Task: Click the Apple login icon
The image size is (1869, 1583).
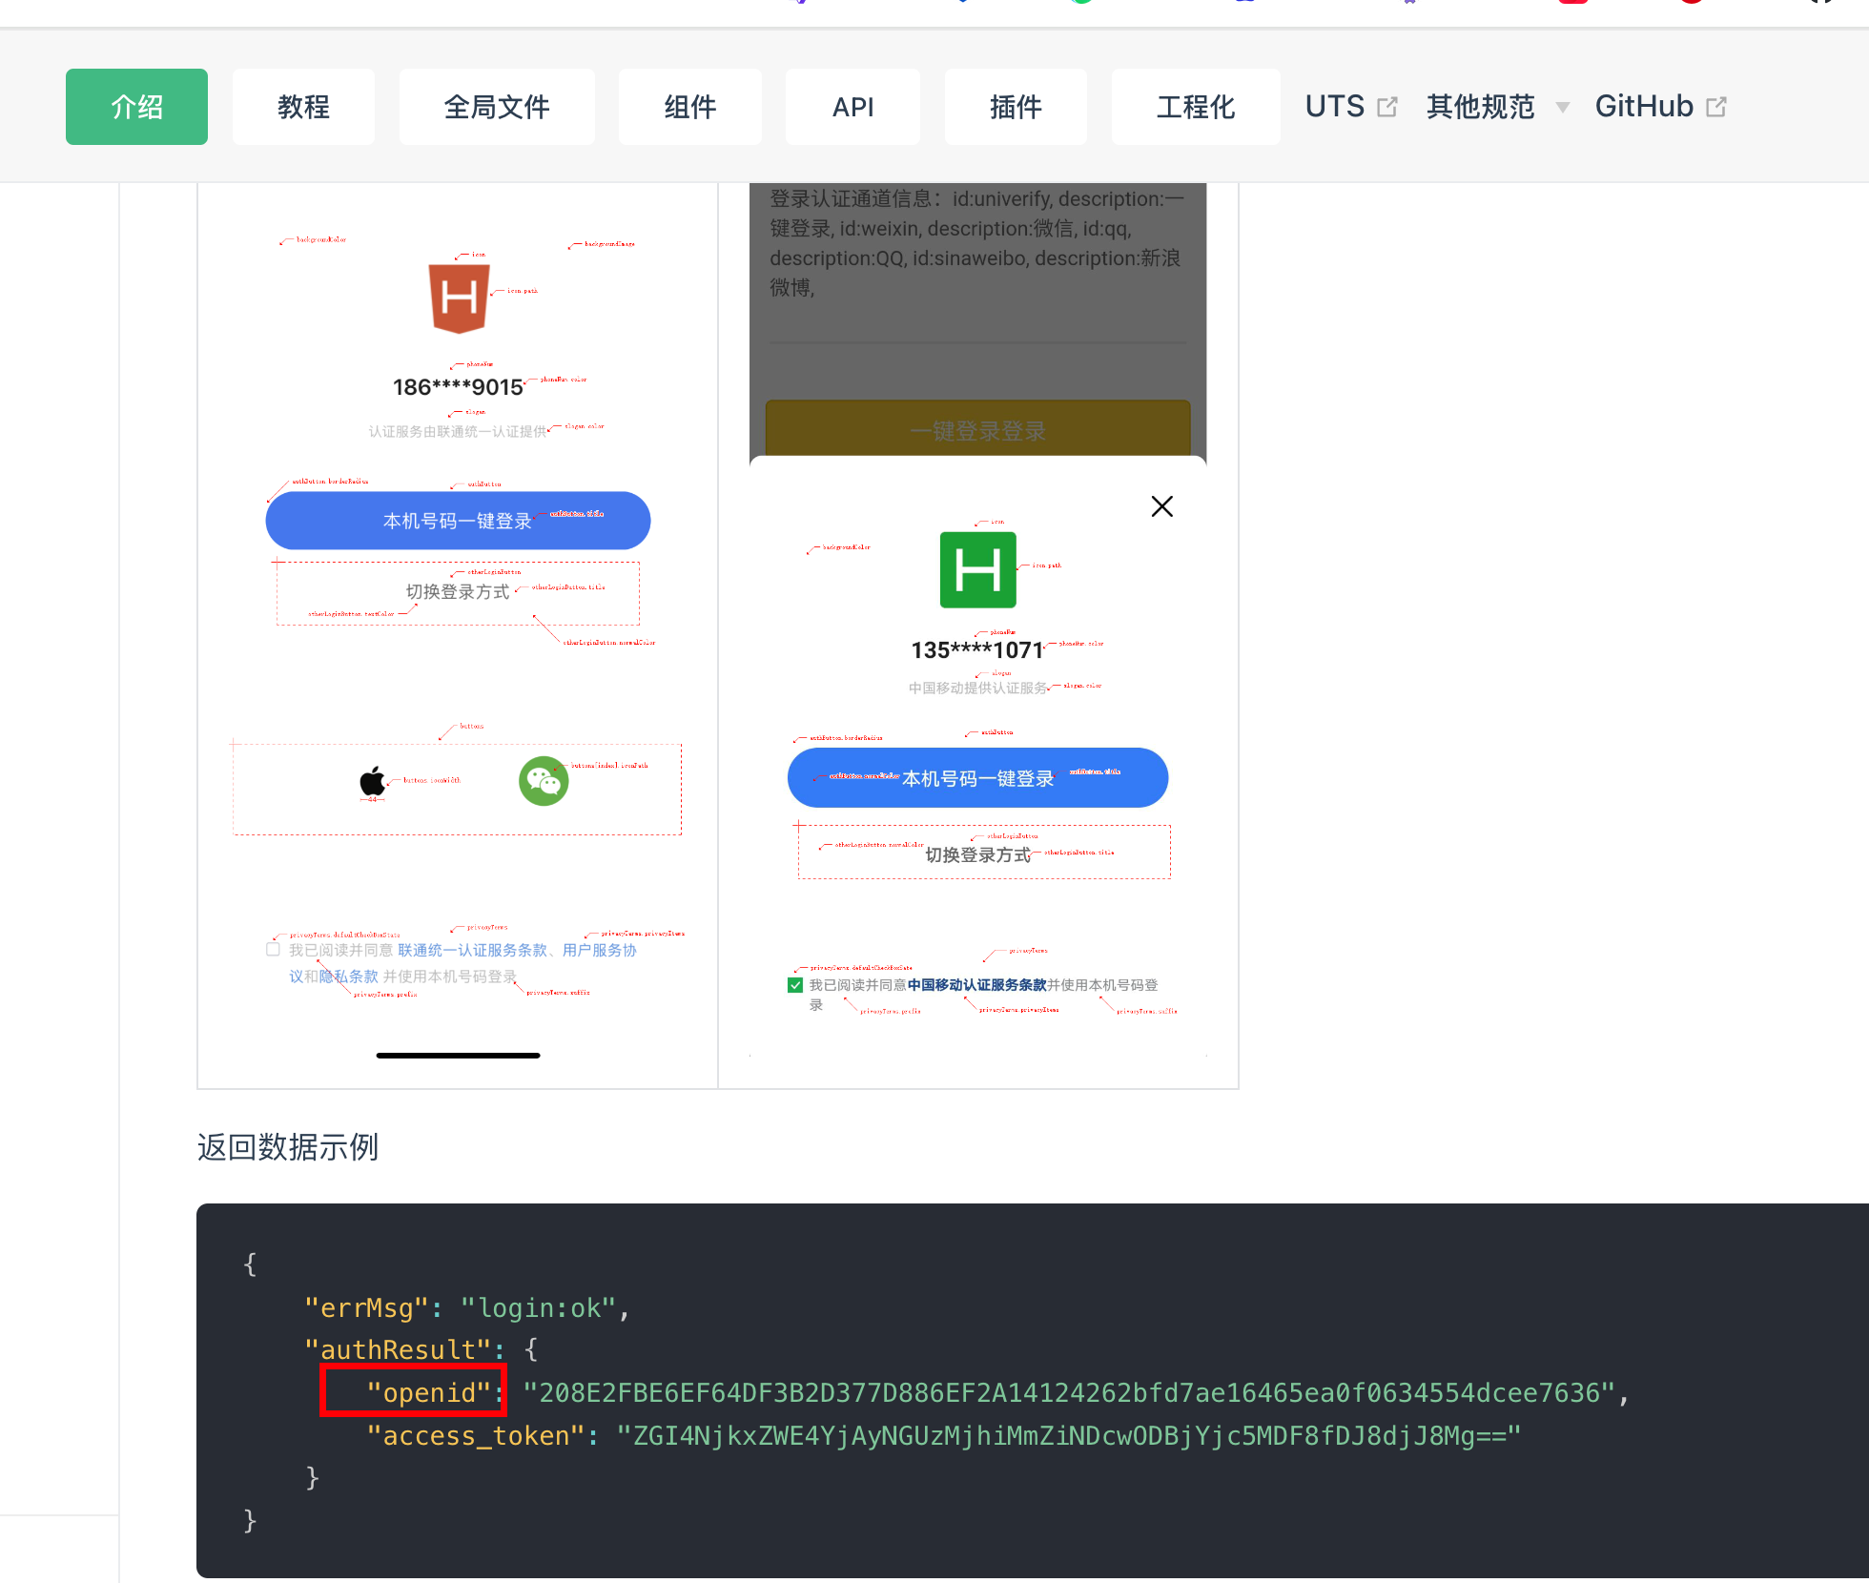Action: [373, 781]
